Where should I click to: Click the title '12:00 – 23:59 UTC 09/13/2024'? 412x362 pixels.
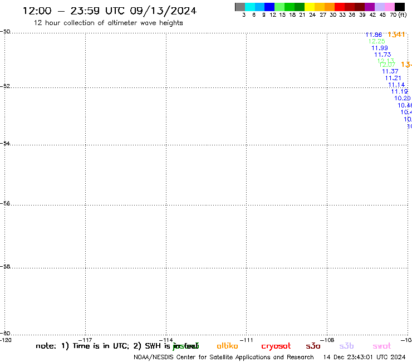110,11
